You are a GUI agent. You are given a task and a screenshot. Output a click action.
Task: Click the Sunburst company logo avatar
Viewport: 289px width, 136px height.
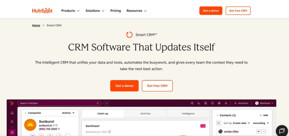click(30, 125)
